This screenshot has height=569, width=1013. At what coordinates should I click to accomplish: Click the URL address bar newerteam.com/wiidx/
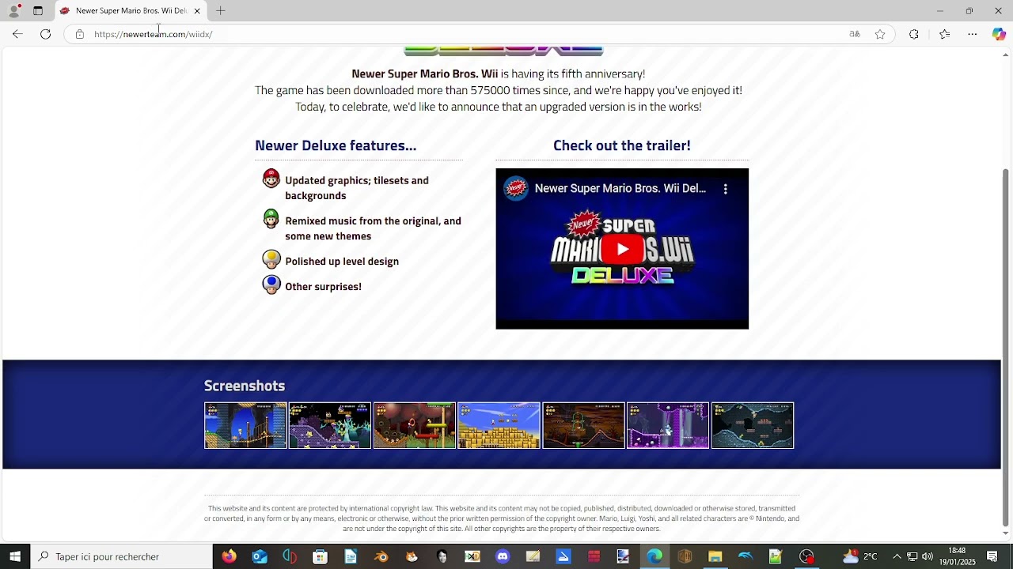pyautogui.click(x=153, y=35)
